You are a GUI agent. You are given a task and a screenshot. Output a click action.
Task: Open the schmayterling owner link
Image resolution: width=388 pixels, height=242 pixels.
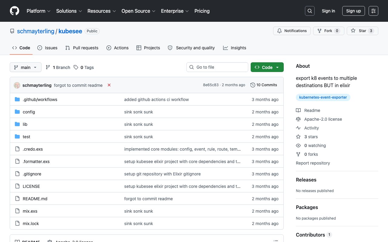35,31
